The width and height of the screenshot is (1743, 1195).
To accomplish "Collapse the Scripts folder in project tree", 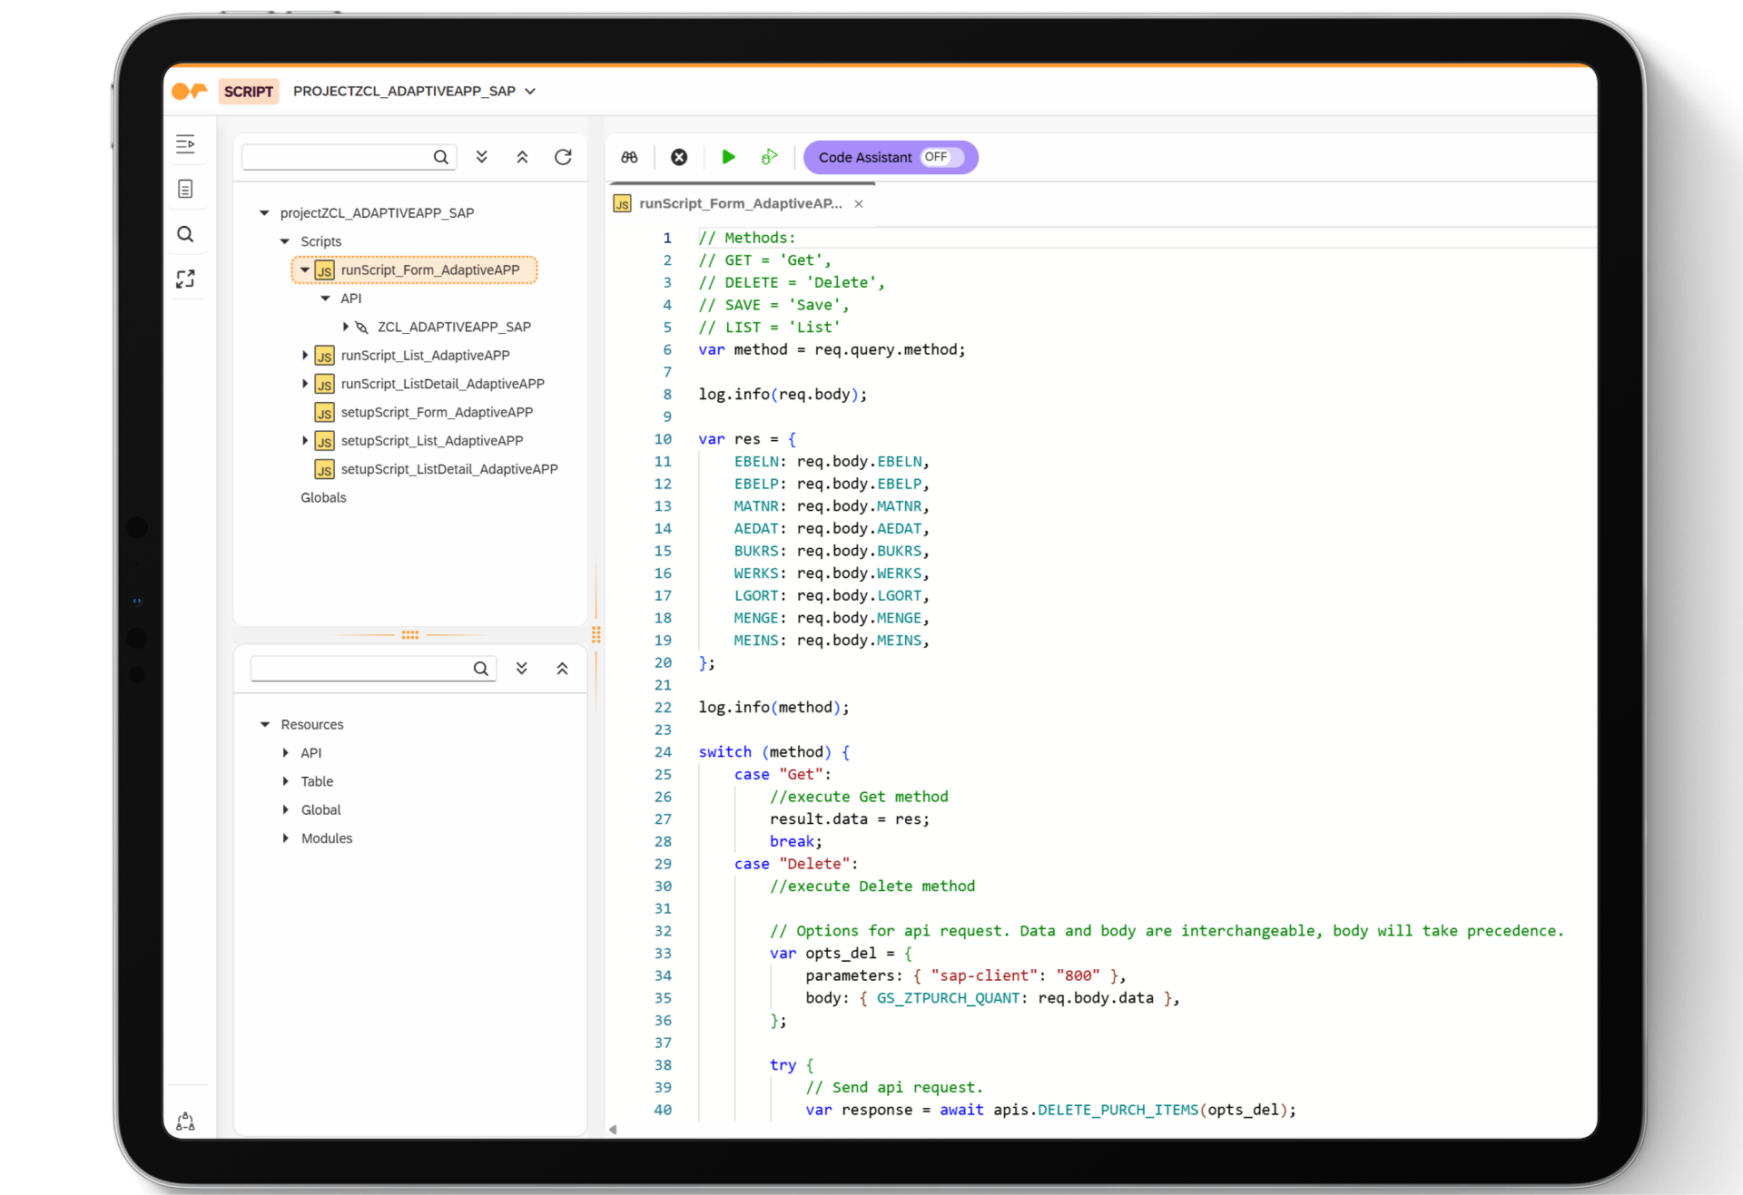I will [285, 241].
